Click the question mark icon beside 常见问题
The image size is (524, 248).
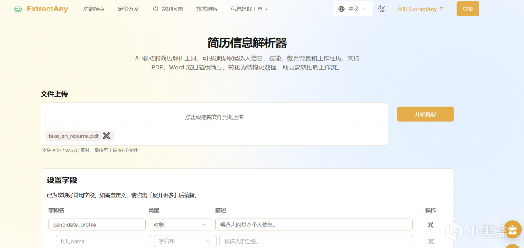coord(156,9)
